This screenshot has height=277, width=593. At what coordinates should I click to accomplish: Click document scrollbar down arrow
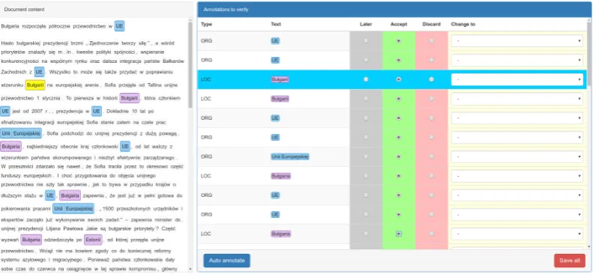click(x=190, y=269)
